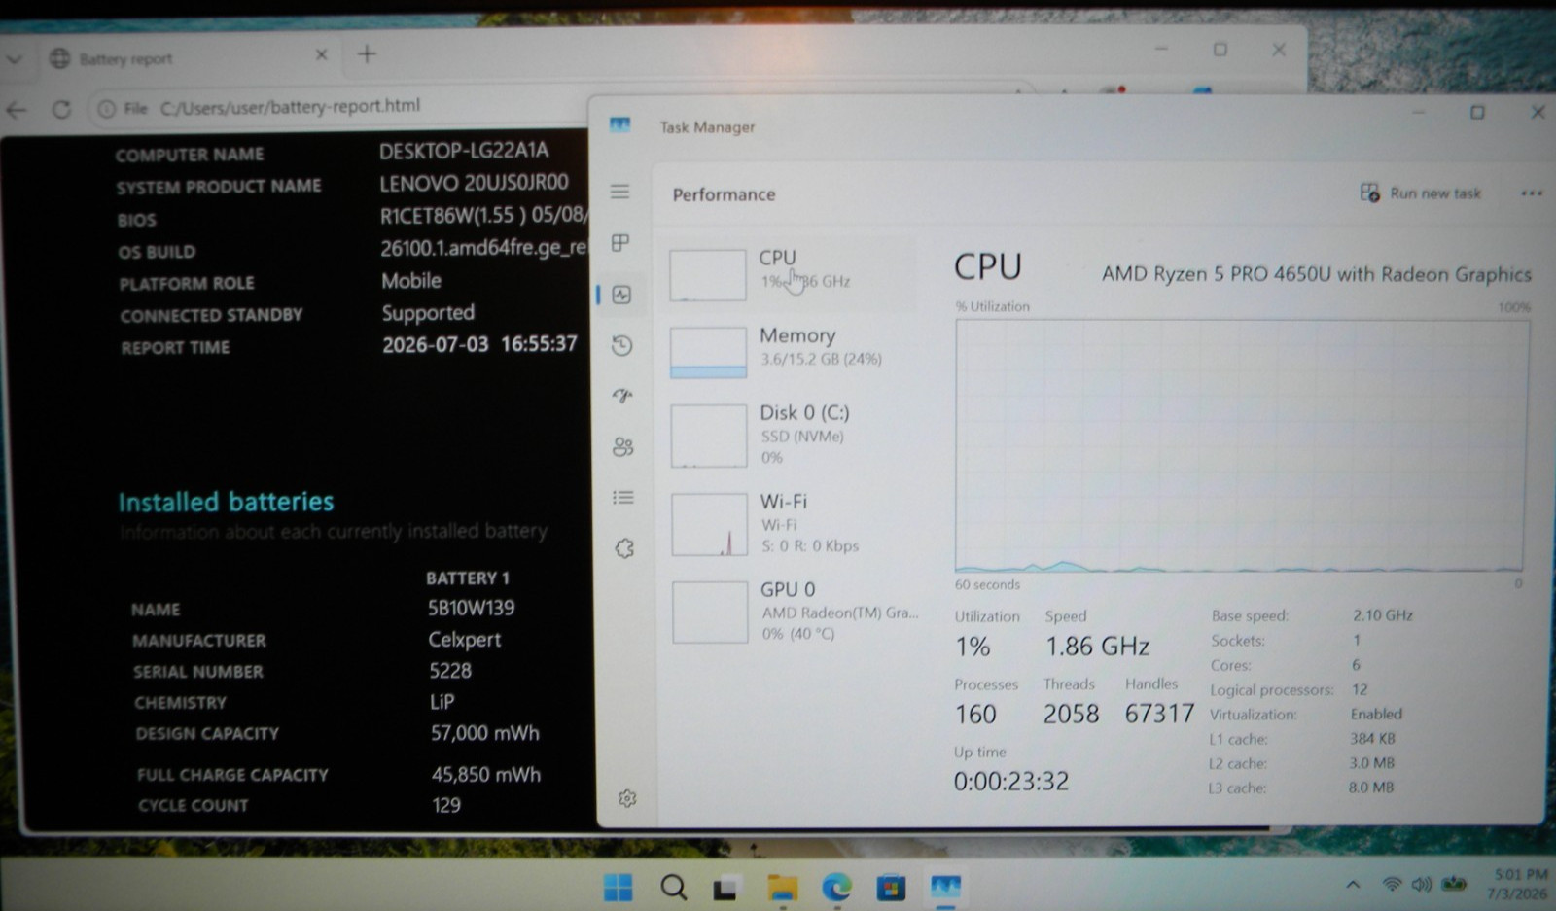Open File Explorer from taskbar
Screen dimensions: 1556x911
(782, 888)
